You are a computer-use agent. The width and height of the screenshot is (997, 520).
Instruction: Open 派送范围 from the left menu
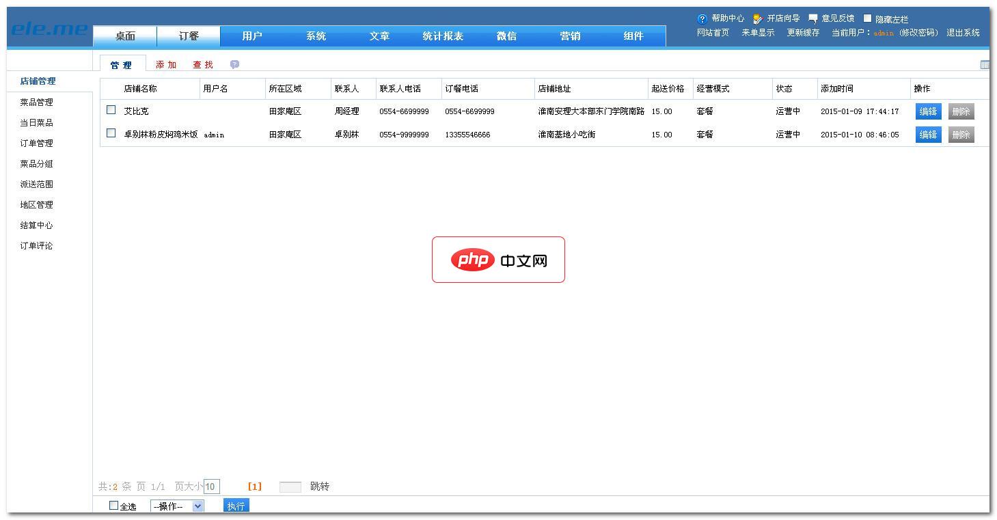36,184
